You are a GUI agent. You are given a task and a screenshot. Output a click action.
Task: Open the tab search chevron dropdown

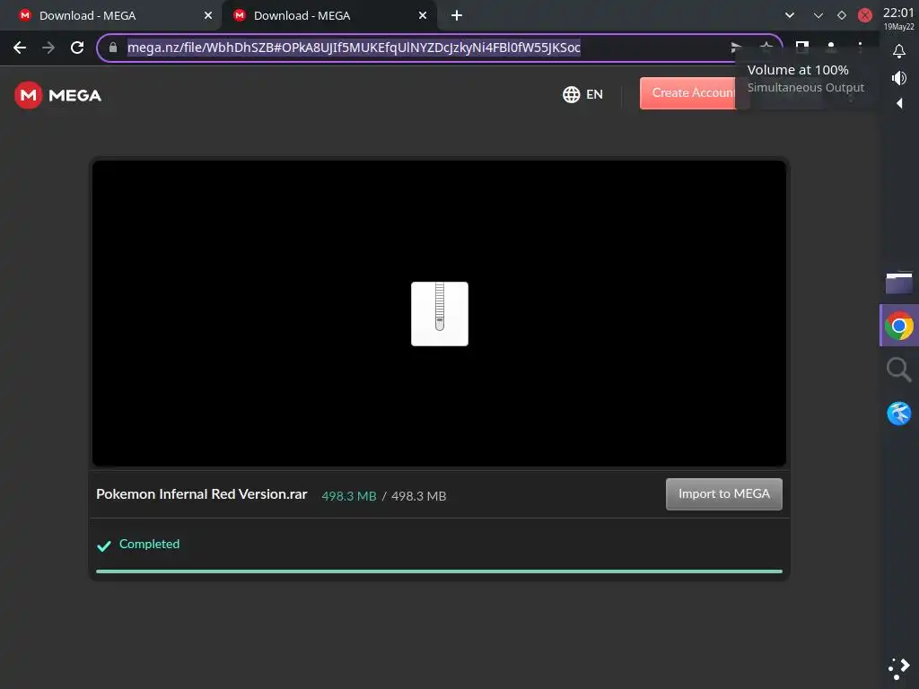click(790, 16)
